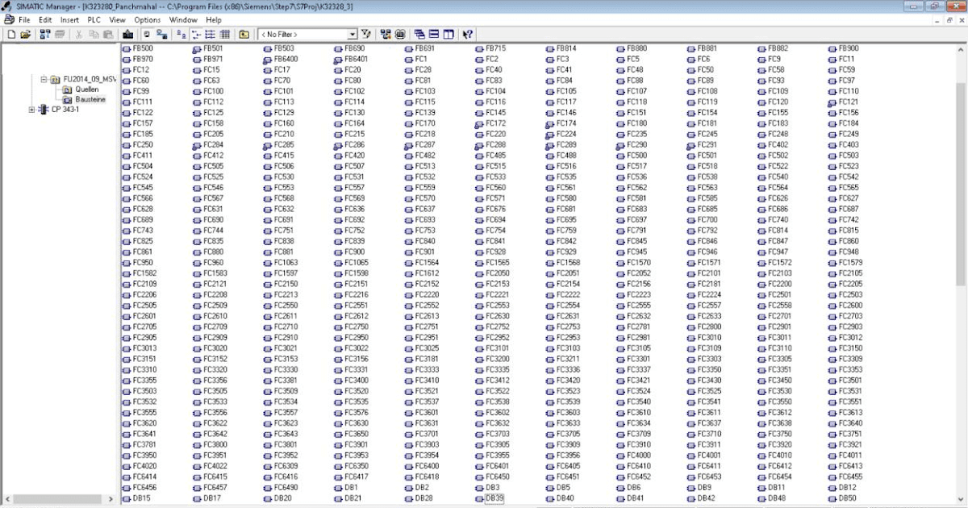Download blocks to the PLC
This screenshot has width=968, height=508.
pos(128,34)
